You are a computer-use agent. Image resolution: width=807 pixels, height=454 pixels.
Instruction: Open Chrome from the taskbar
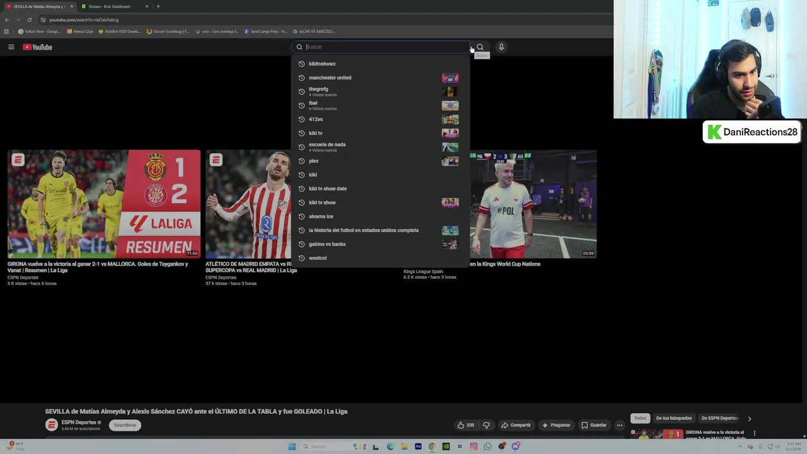click(432, 446)
